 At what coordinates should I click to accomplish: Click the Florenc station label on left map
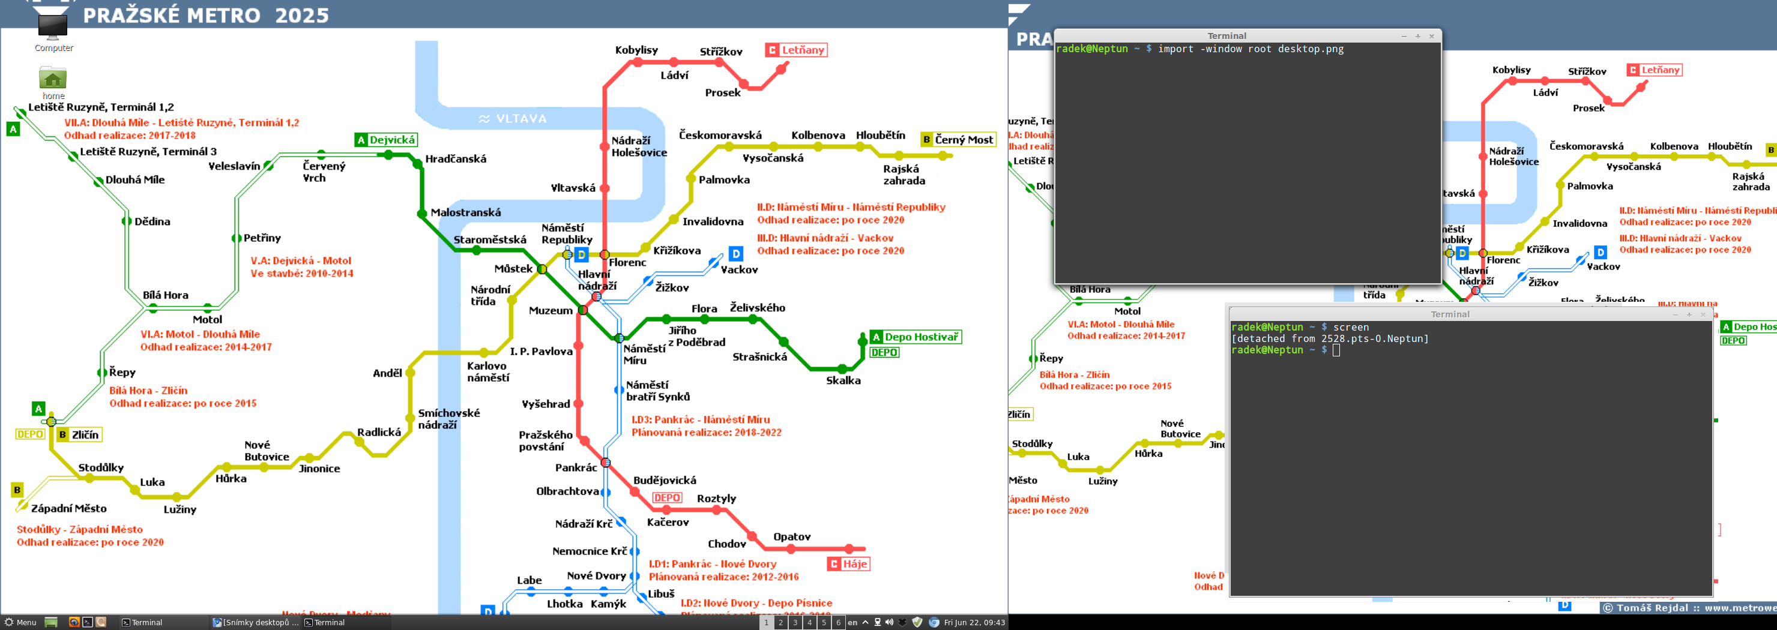pyautogui.click(x=628, y=263)
